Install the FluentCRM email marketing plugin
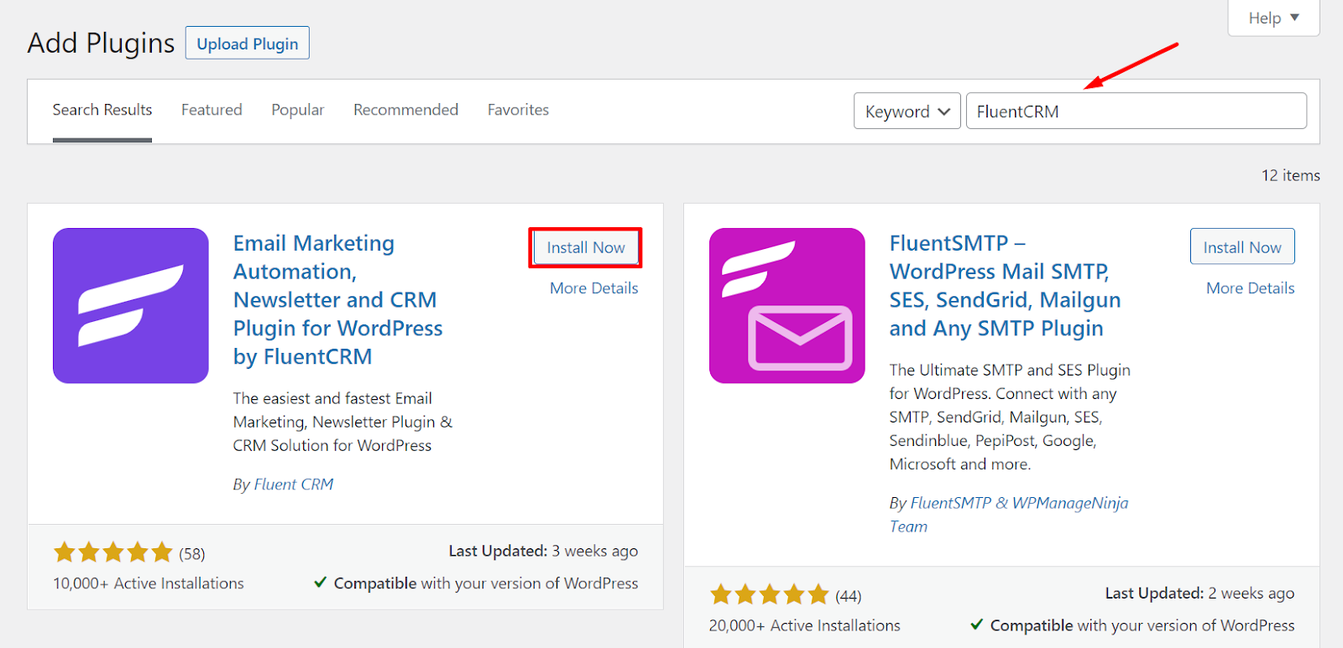Screen dimensions: 1343x648 click(x=586, y=247)
